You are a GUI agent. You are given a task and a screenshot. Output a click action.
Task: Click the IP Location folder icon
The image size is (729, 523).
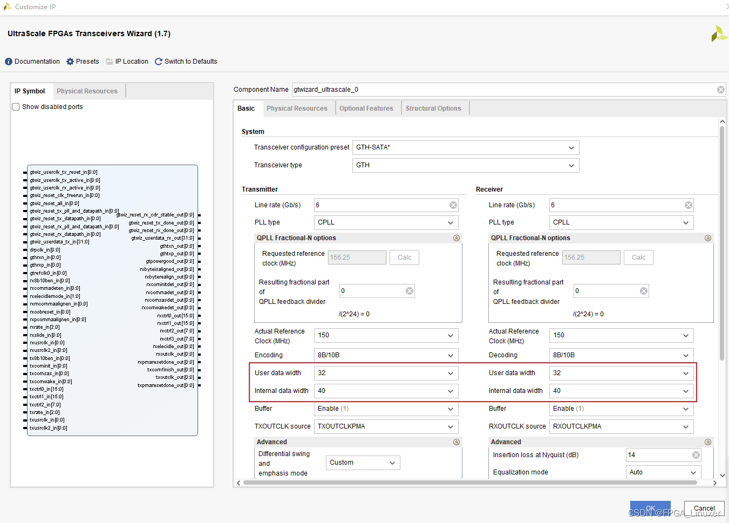click(110, 62)
